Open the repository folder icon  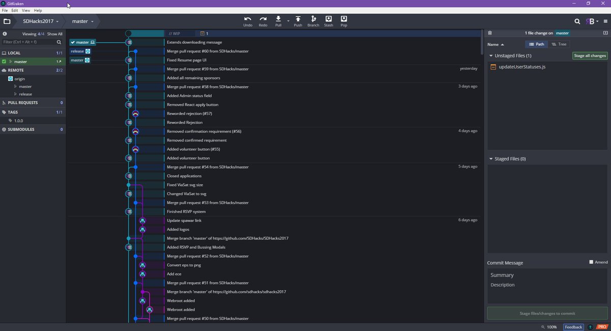click(7, 21)
